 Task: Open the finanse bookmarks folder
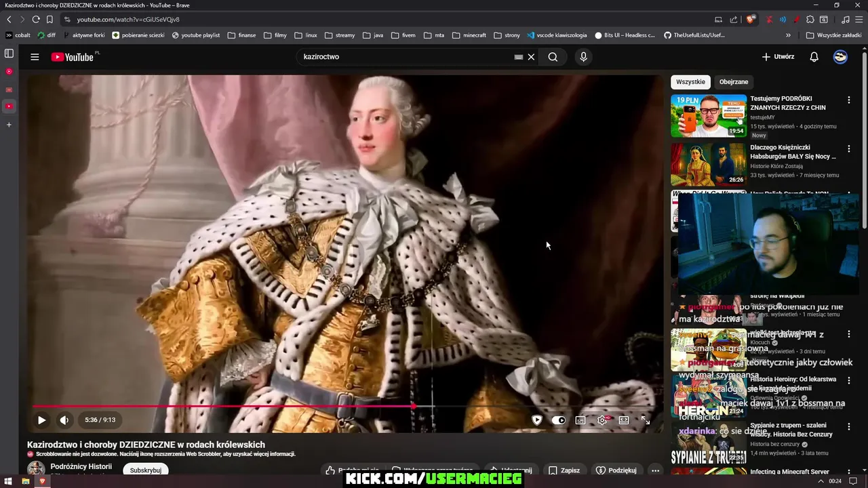[x=242, y=35]
